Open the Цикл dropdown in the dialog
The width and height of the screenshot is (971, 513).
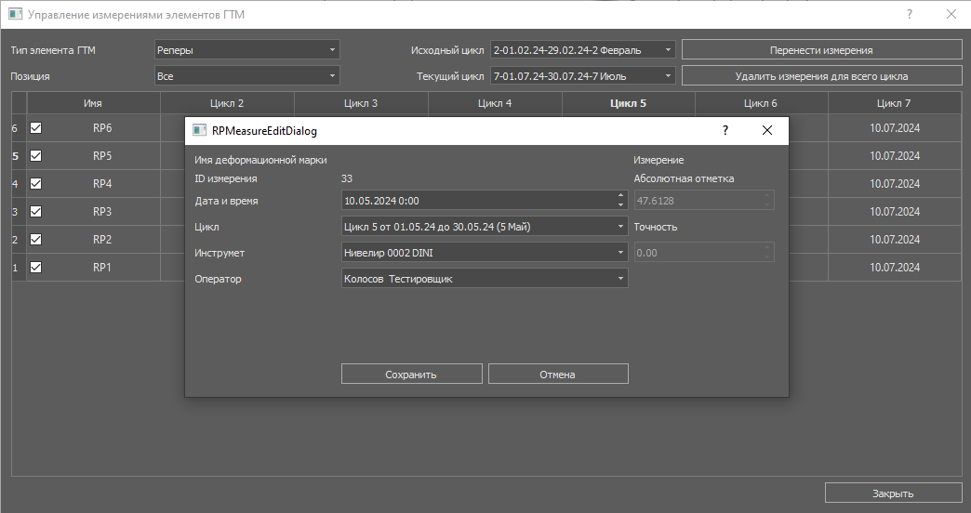[x=485, y=226]
